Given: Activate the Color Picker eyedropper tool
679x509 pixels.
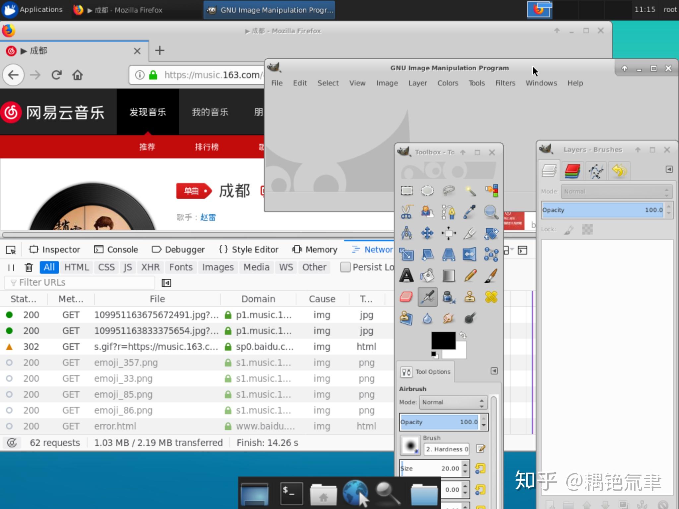Looking at the screenshot, I should [x=470, y=212].
